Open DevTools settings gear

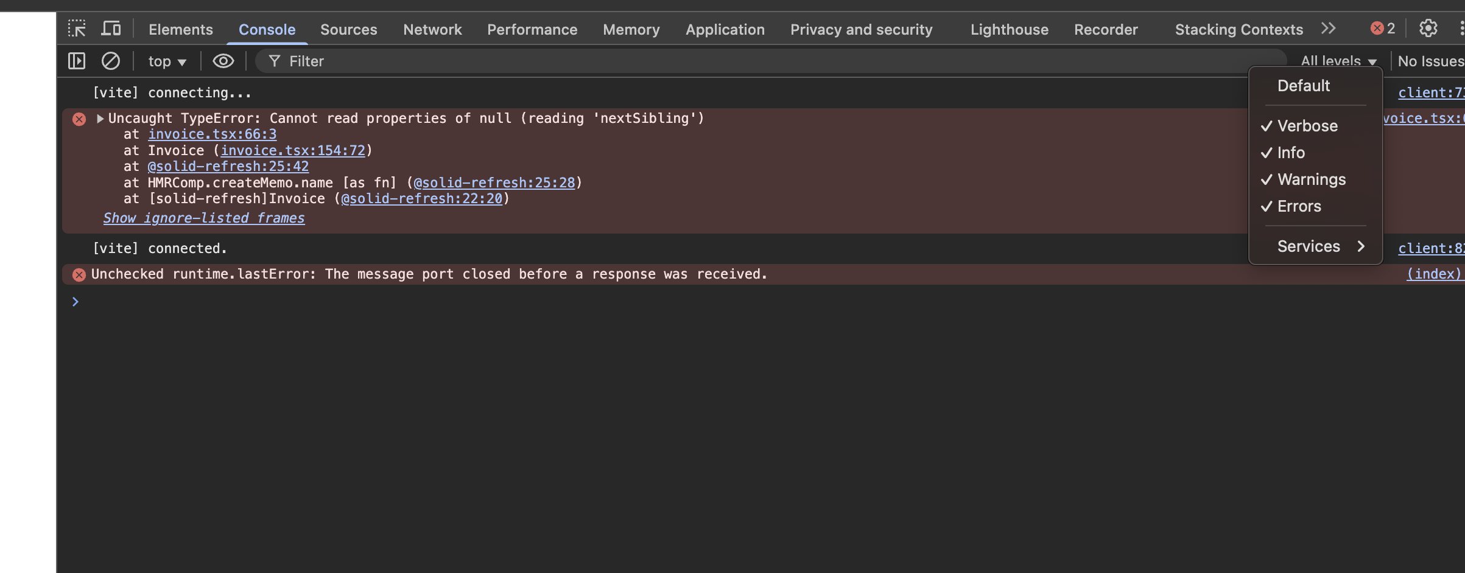[x=1428, y=29]
